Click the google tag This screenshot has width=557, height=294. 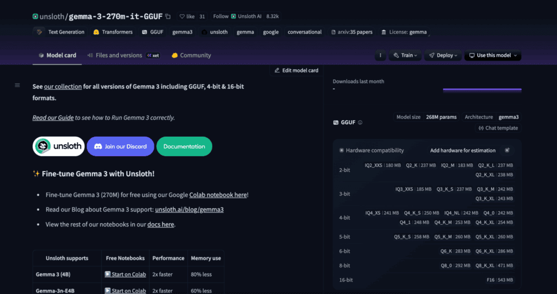(x=271, y=32)
